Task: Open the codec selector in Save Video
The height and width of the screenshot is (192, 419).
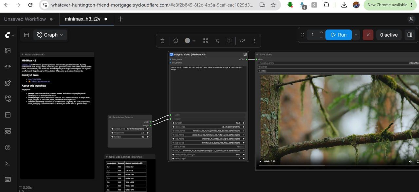Action: 338,71
